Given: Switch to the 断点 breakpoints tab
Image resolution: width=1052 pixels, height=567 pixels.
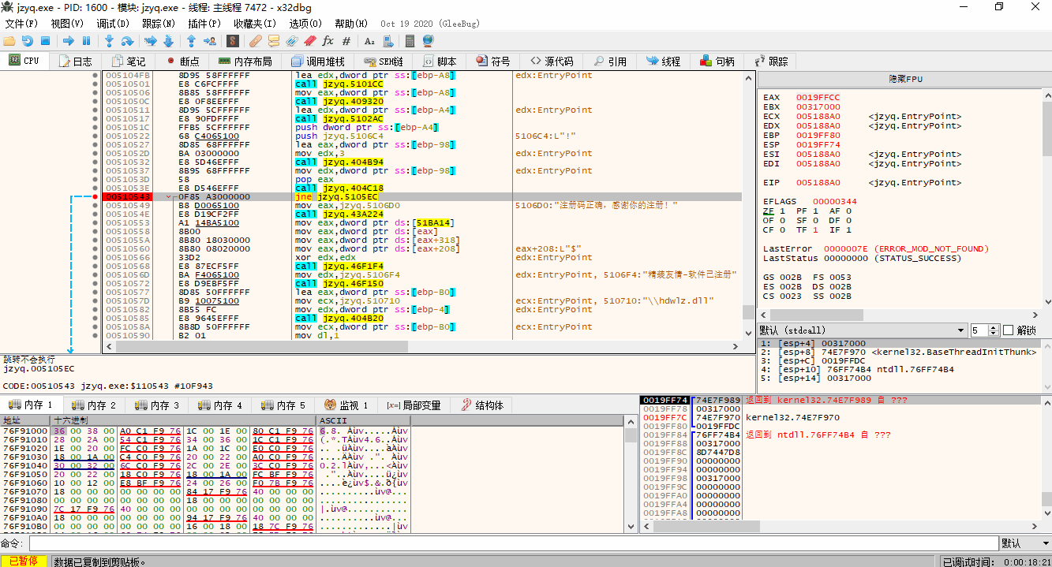Looking at the screenshot, I should click(x=183, y=62).
